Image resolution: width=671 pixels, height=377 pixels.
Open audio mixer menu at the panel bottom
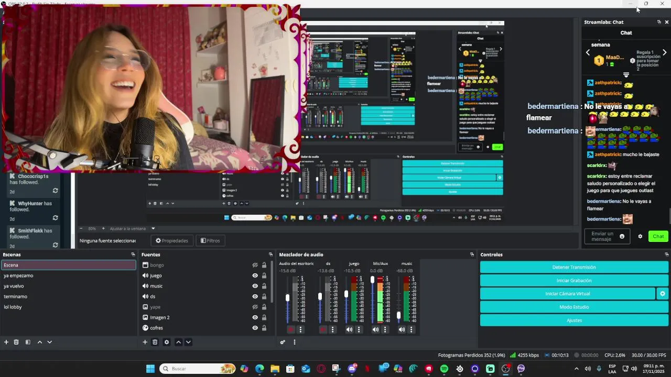294,342
